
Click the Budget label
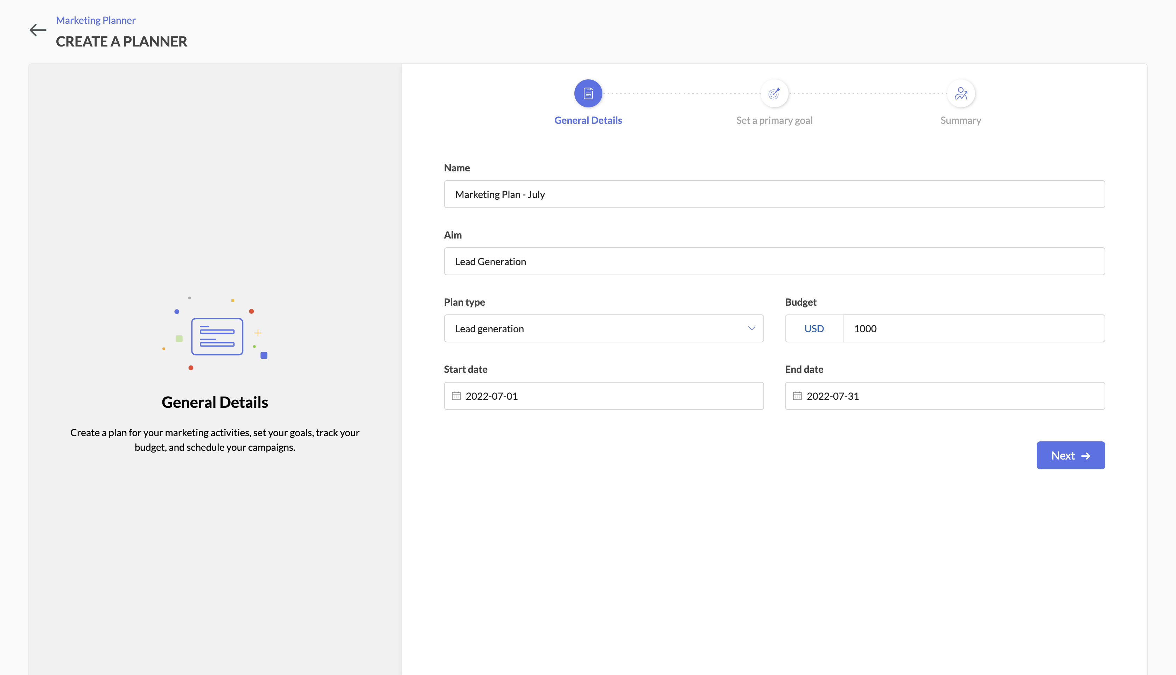800,302
